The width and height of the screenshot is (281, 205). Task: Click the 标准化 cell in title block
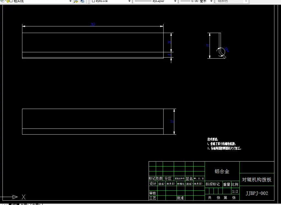181,184
